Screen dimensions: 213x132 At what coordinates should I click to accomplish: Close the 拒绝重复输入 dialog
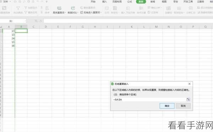pyautogui.click(x=189, y=84)
